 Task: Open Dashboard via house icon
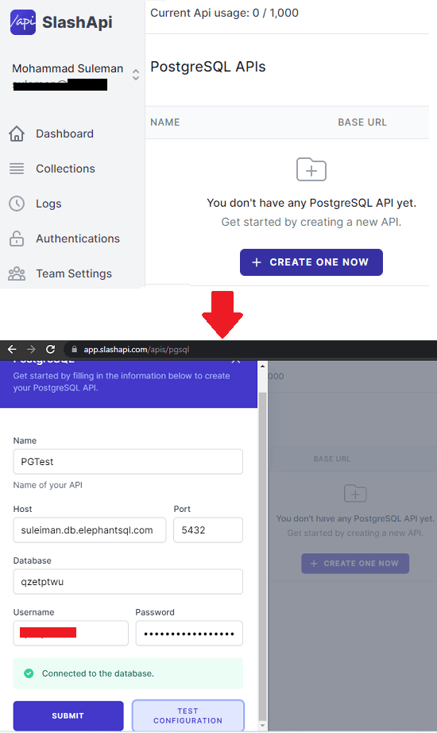point(17,134)
